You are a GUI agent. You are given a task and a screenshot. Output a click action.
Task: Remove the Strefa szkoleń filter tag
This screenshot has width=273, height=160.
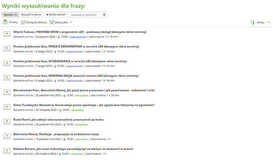click(47, 14)
